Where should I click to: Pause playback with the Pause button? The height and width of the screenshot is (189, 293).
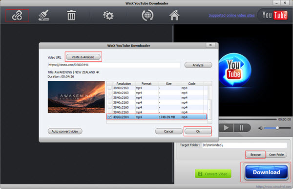pos(242,128)
